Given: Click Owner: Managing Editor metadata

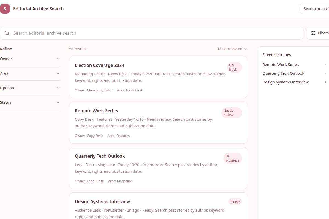Looking at the screenshot, I should point(94,90).
